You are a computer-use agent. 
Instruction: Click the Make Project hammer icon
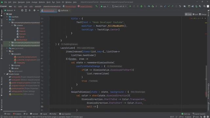(96, 6)
